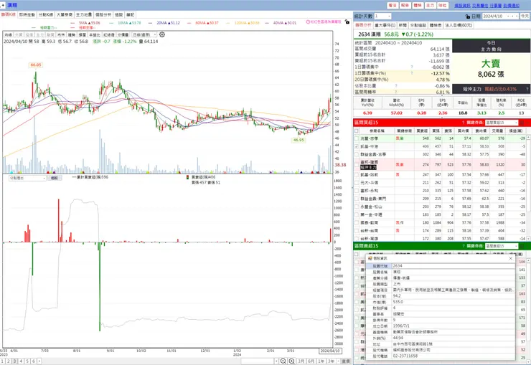Image resolution: width=531 pixels, height=365 pixels.
Task: Click the 今天 button
Action: [525, 16]
